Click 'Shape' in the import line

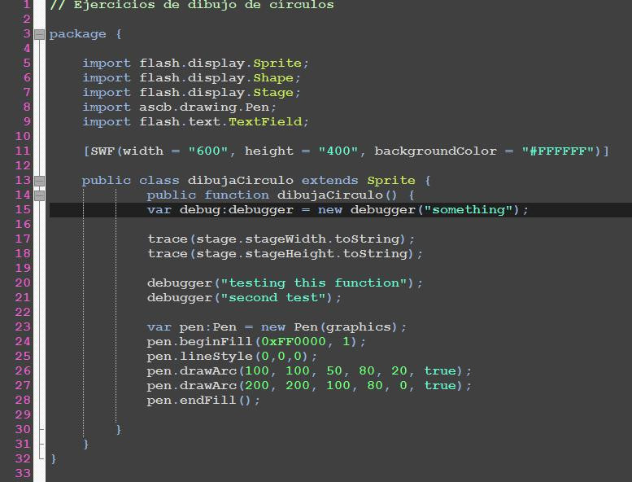click(273, 78)
